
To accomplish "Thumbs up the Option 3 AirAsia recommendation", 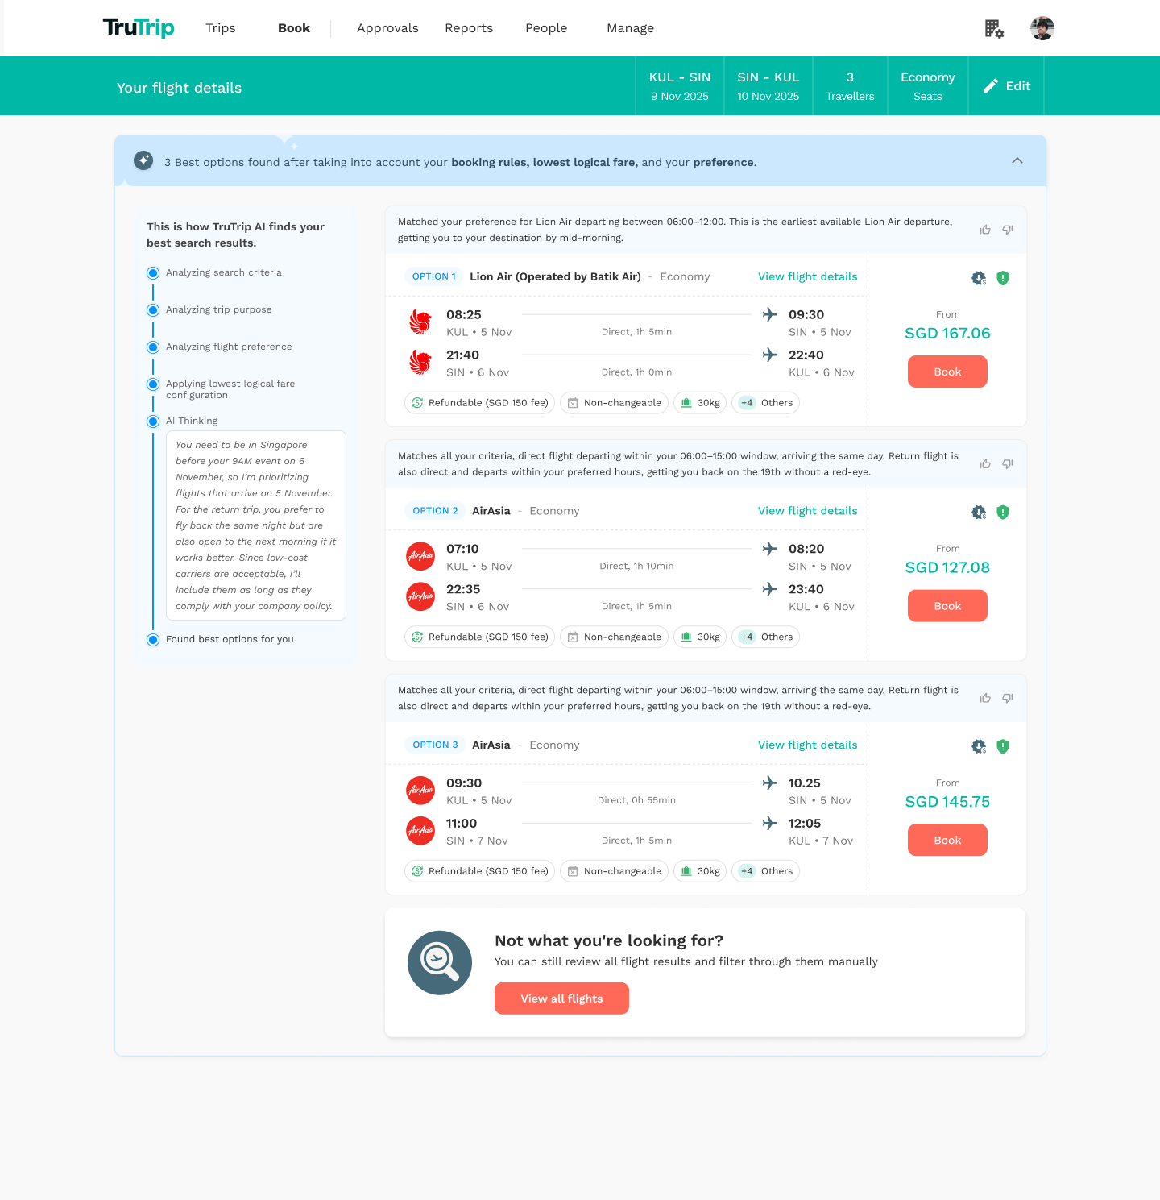I will (985, 698).
